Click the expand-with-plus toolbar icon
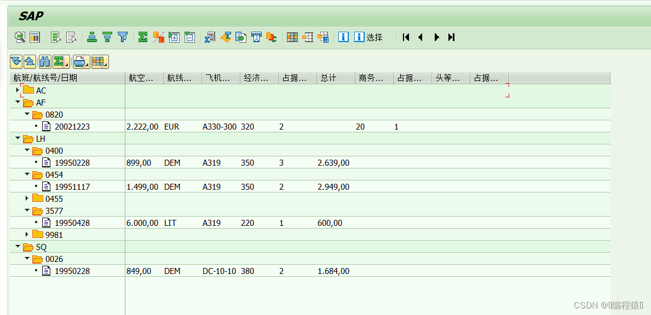Image resolution: width=651 pixels, height=315 pixels. click(x=174, y=37)
